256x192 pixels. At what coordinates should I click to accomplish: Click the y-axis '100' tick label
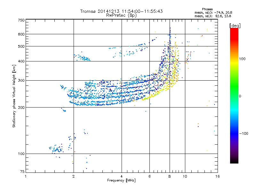[x=21, y=154]
